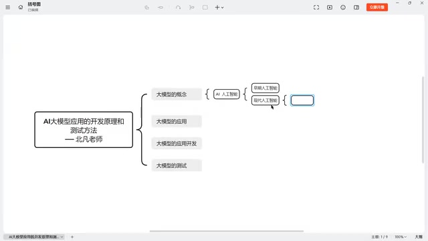Open the 100% zoom level dropdown
The width and height of the screenshot is (428, 241).
pyautogui.click(x=401, y=237)
